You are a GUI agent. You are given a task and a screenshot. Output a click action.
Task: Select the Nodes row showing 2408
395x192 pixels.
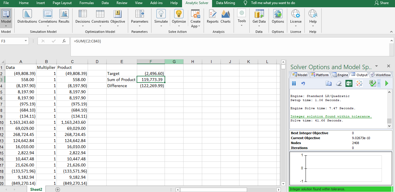341,143
